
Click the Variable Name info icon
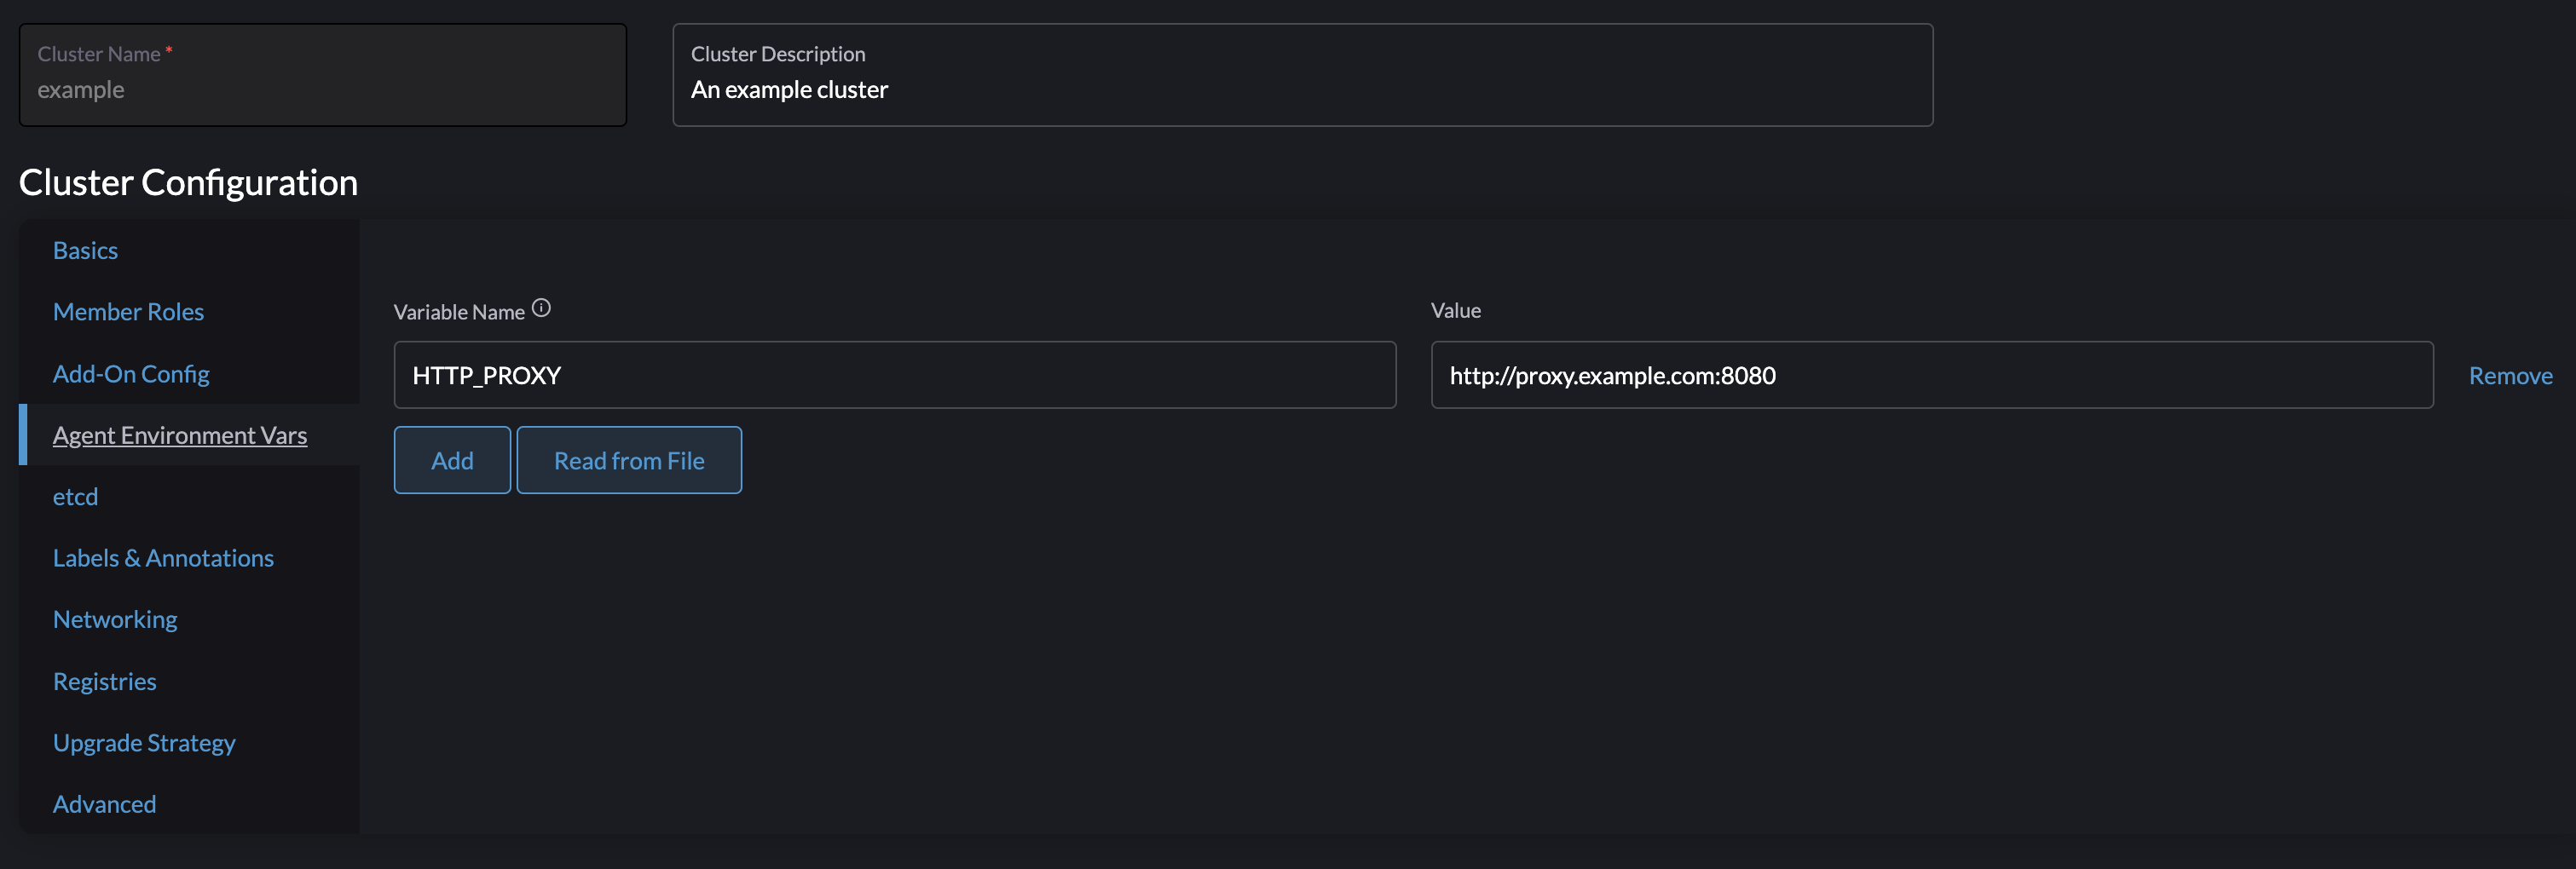(541, 308)
